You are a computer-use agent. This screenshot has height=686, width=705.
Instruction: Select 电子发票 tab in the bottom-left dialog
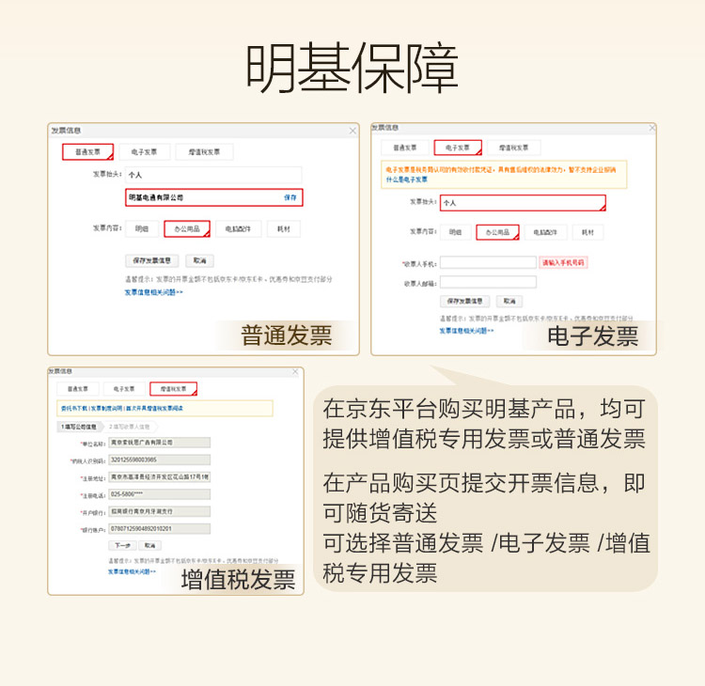(x=124, y=389)
